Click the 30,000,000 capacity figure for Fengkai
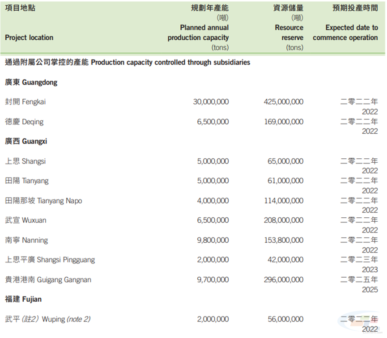Image resolution: width=387 pixels, height=338 pixels. [211, 101]
